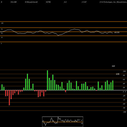
Task: Click the end of the RSI line
Action: [x=113, y=33]
